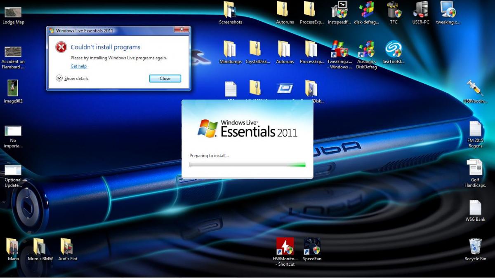The height and width of the screenshot is (278, 495).
Task: Click Close in the Couldn't install dialog
Action: coord(165,79)
